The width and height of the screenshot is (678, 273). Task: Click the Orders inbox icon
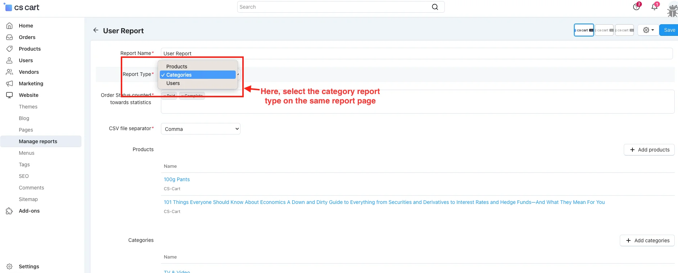coord(10,37)
